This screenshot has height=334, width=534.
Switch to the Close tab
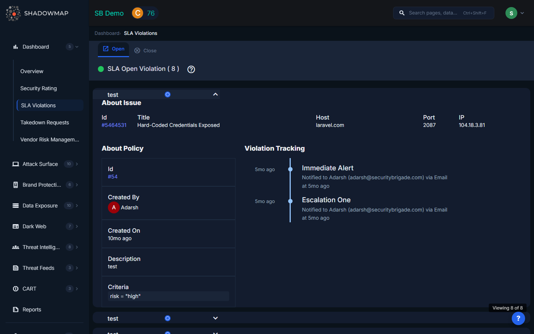146,50
